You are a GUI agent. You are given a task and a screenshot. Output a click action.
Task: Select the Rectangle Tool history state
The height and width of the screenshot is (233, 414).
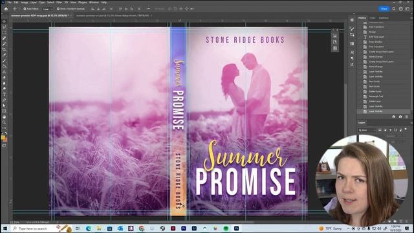coord(384,96)
